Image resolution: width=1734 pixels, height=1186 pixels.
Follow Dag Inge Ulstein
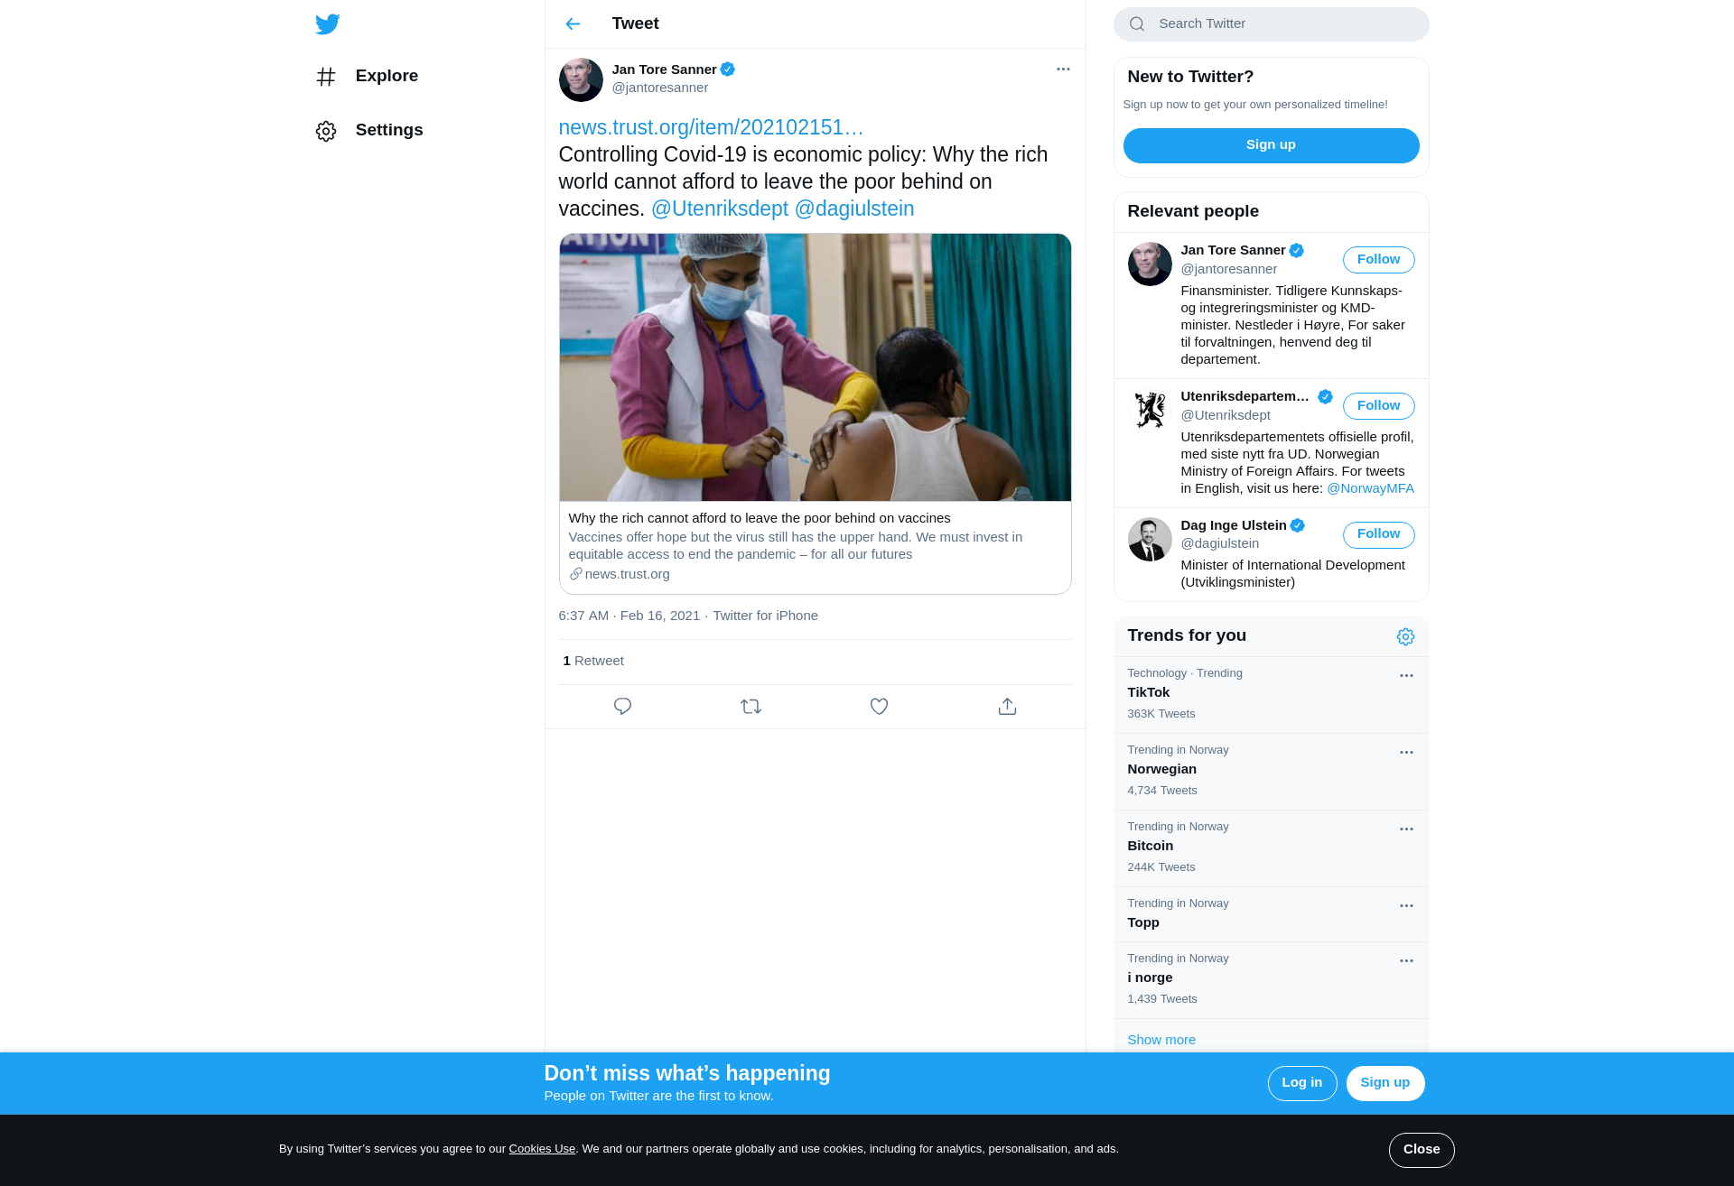(1378, 534)
